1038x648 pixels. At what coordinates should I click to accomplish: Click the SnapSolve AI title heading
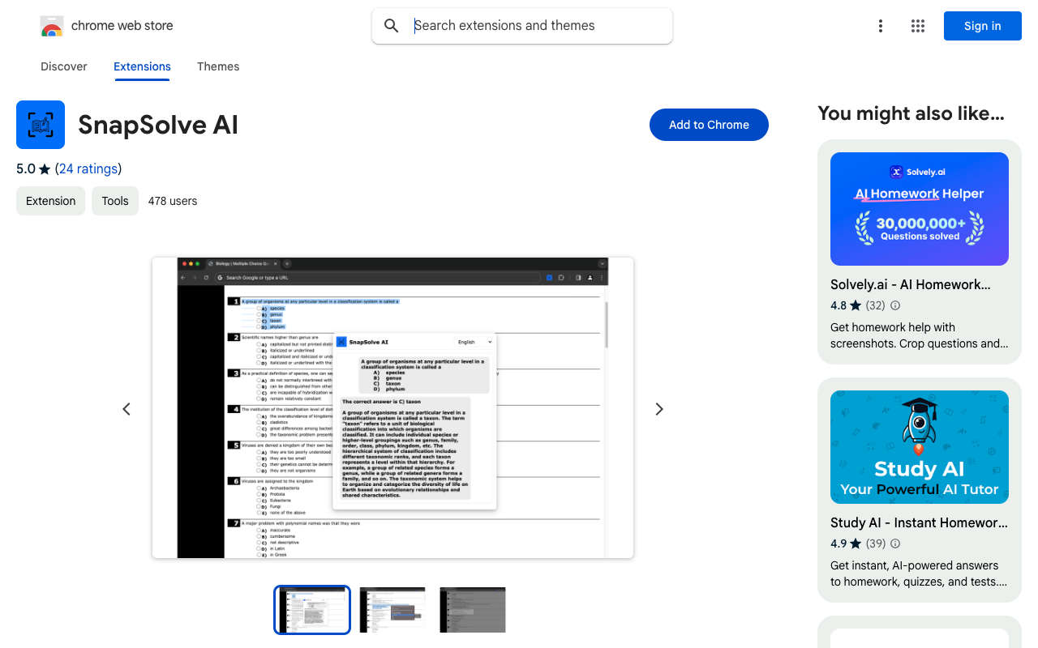[x=158, y=125]
